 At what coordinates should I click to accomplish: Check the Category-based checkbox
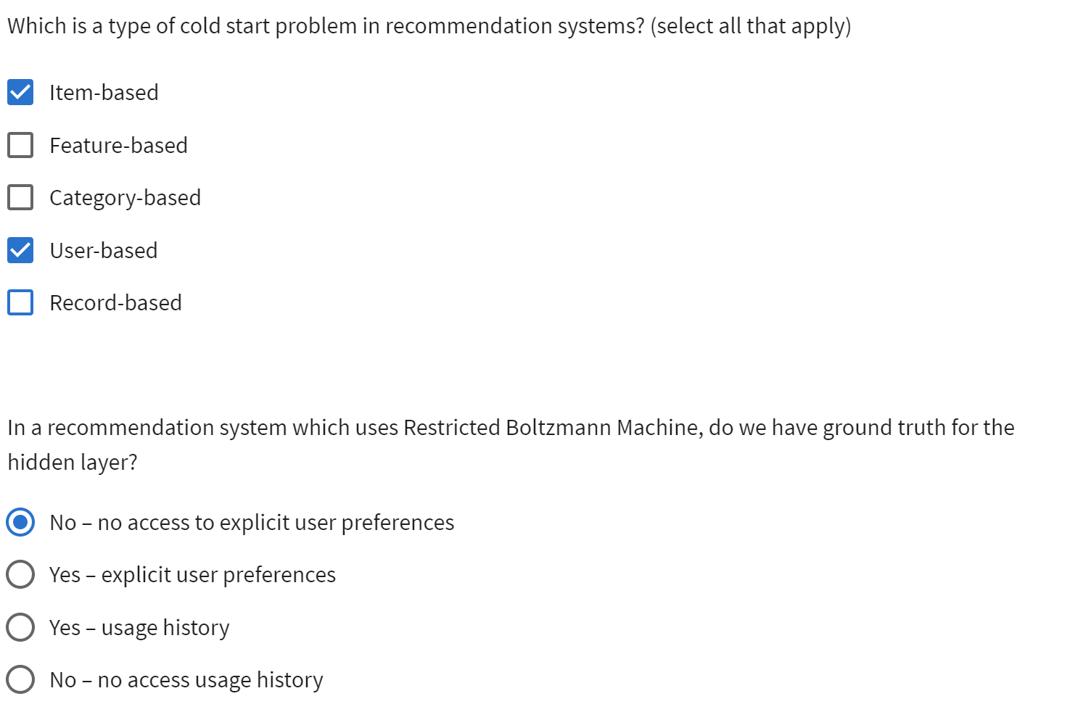tap(20, 196)
